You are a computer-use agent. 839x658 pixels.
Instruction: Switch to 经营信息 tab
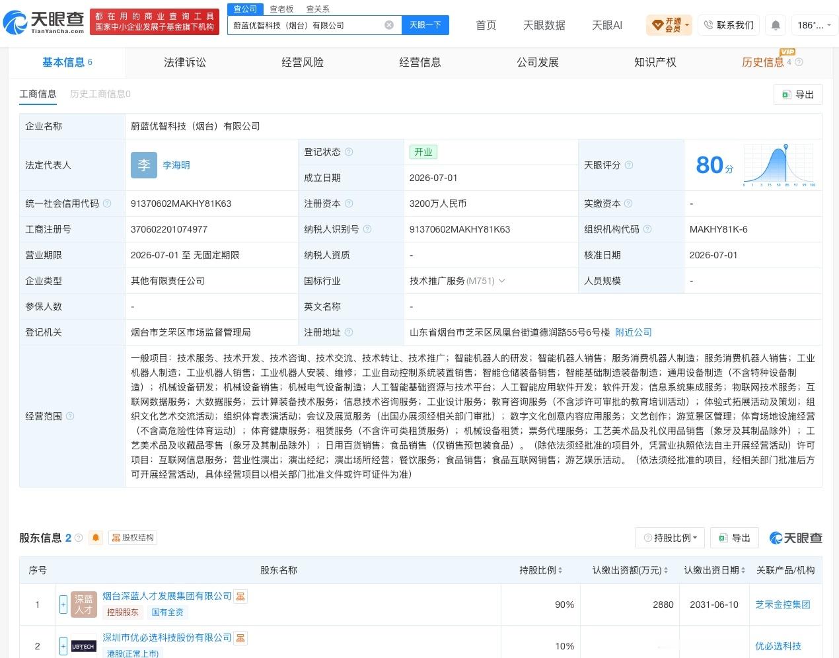pos(419,62)
